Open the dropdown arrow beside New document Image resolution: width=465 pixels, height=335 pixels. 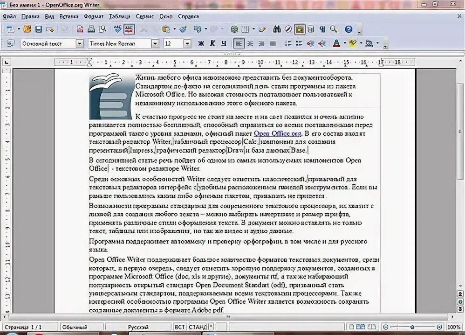[18, 29]
